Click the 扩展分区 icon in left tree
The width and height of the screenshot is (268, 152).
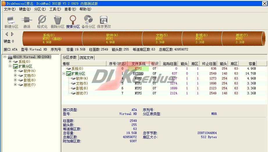tap(16, 66)
